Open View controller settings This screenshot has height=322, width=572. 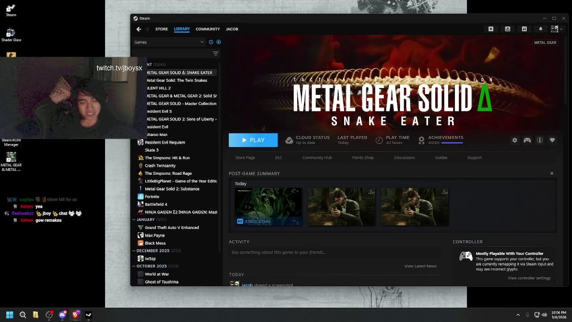[x=529, y=278]
